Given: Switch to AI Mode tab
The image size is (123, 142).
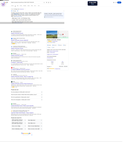Looking at the screenshot, I should 12,6.
